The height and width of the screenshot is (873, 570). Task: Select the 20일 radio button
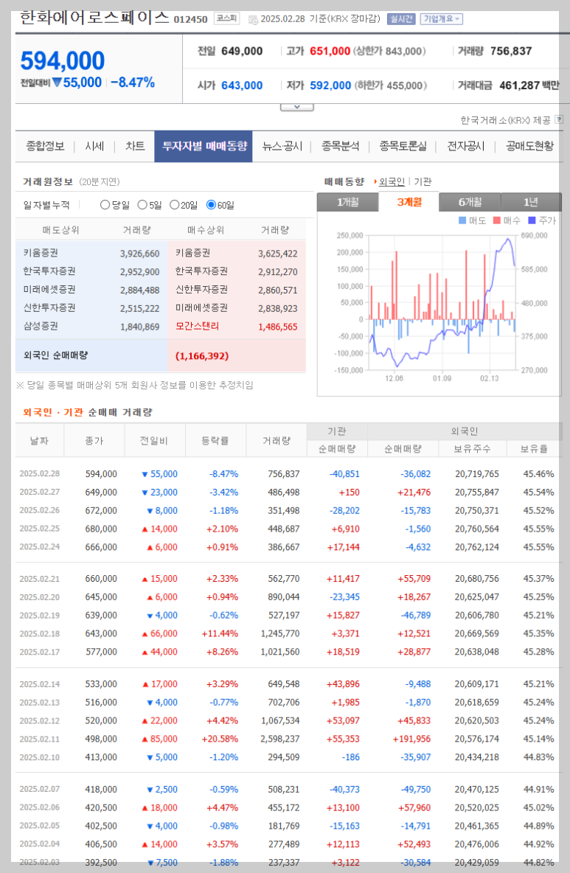click(x=174, y=205)
